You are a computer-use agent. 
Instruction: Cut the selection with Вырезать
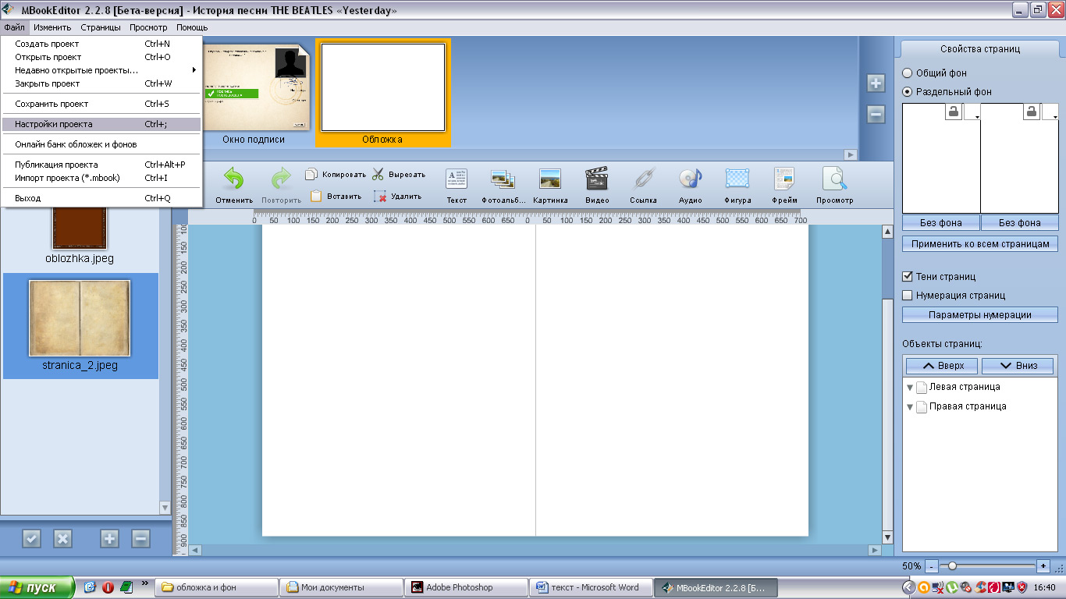click(399, 175)
